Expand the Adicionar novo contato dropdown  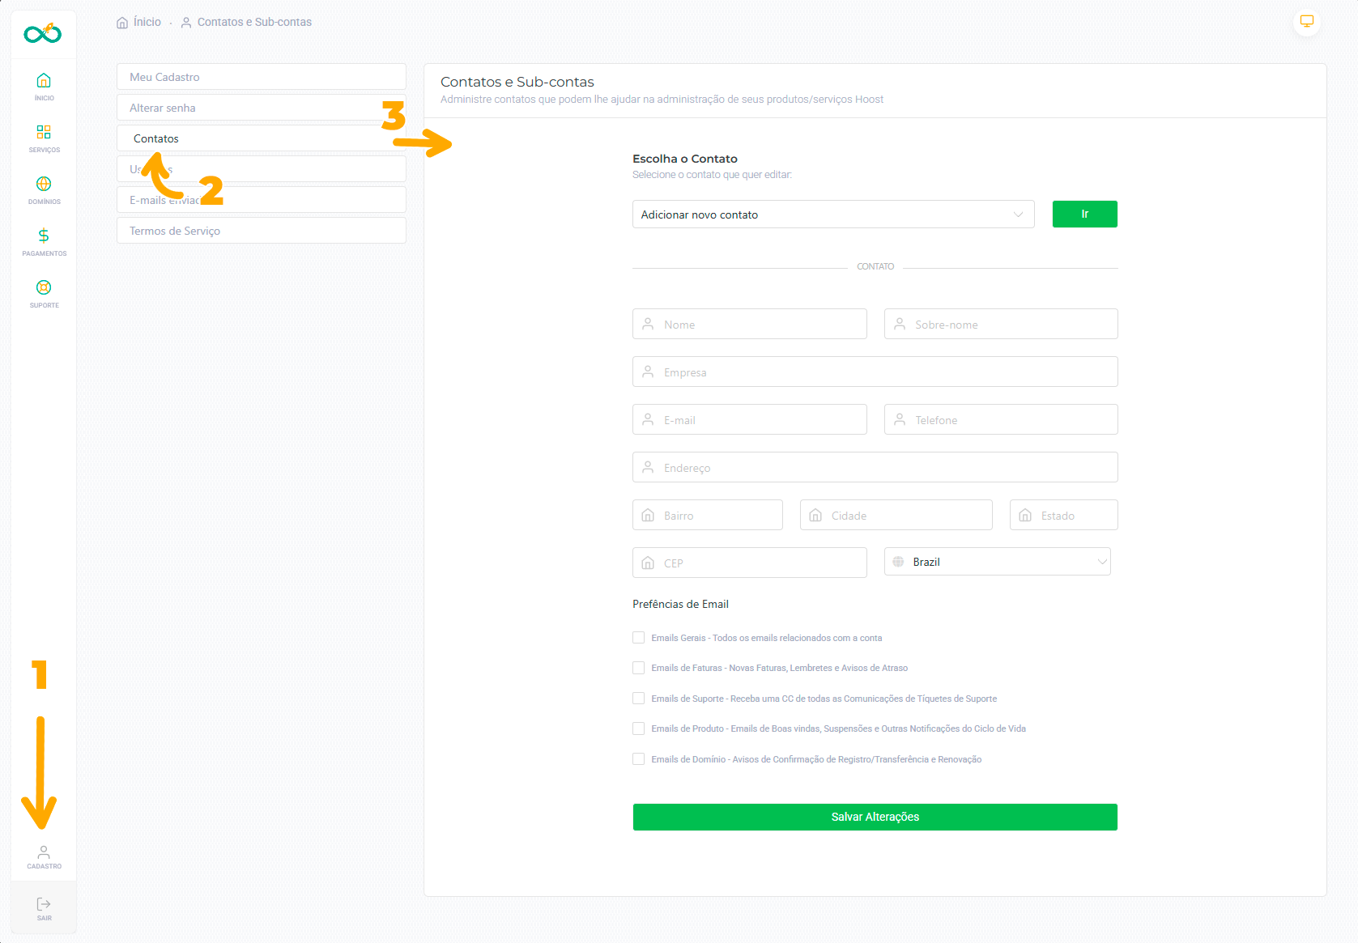[x=832, y=215]
